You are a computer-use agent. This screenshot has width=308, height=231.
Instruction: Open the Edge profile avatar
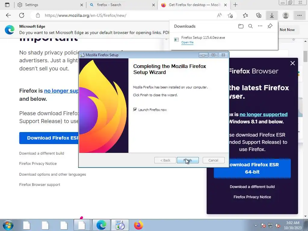pos(286,15)
